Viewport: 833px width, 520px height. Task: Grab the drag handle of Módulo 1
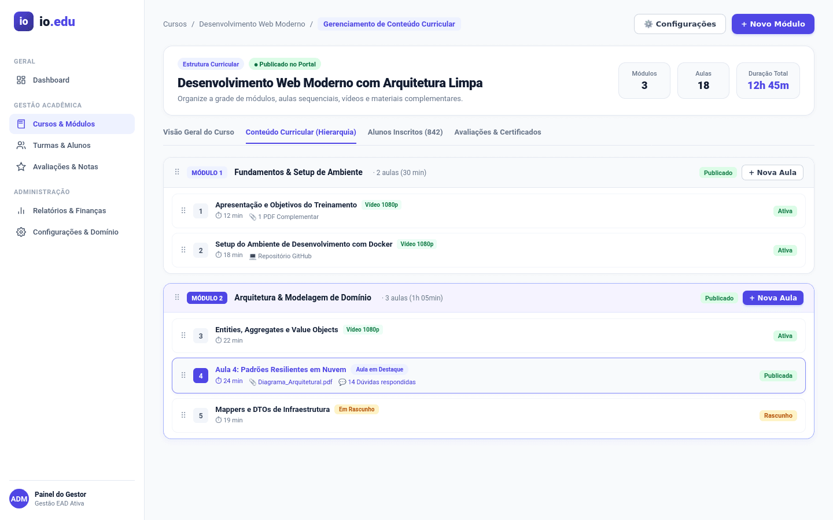pyautogui.click(x=177, y=172)
